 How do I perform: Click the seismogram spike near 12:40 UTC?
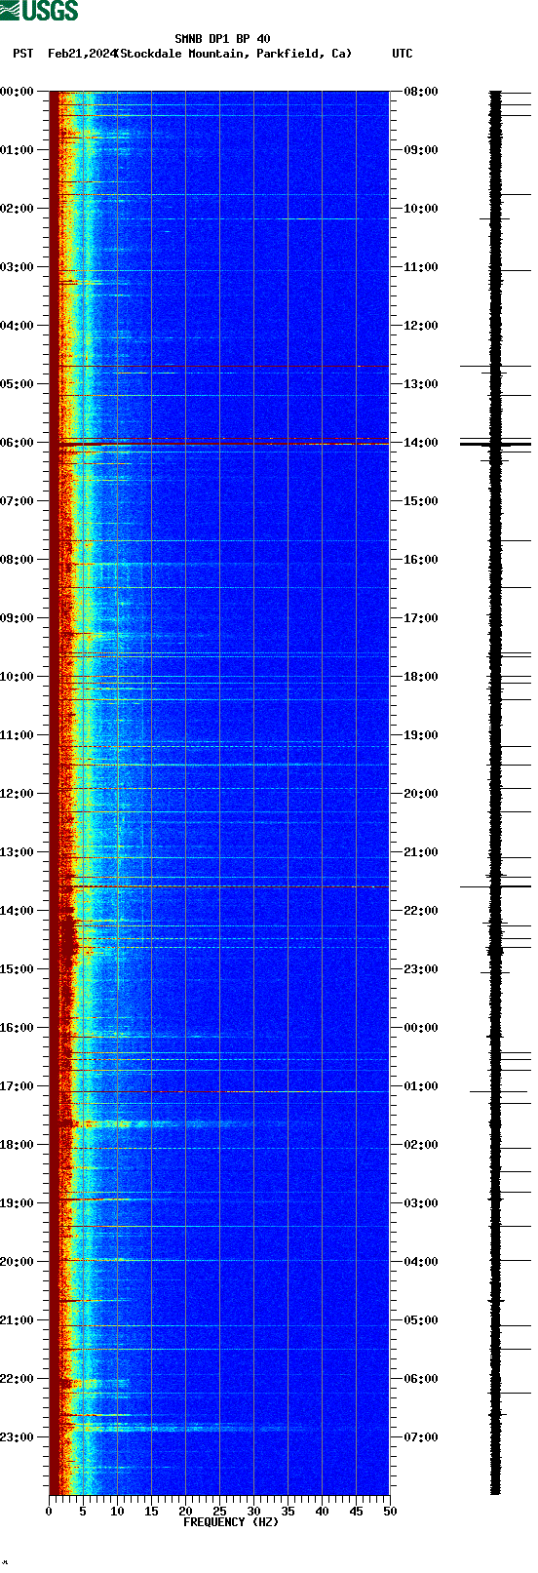pyautogui.click(x=495, y=367)
